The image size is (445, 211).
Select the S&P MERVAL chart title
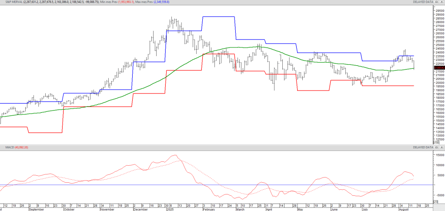[11, 2]
